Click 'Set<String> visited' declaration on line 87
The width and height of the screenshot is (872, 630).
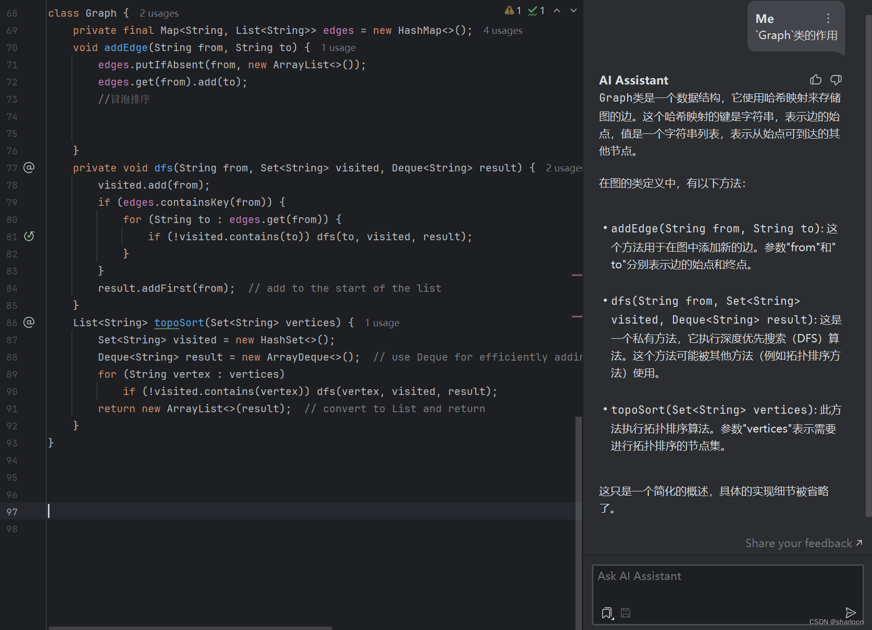[x=157, y=340]
